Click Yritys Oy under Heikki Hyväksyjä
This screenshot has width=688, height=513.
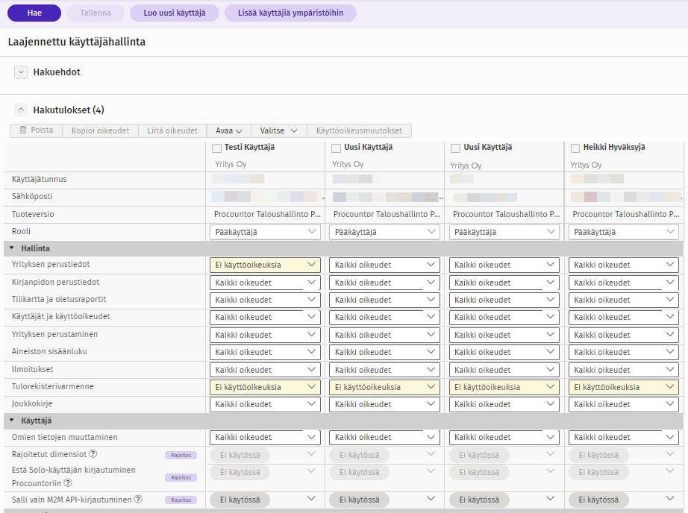(586, 166)
